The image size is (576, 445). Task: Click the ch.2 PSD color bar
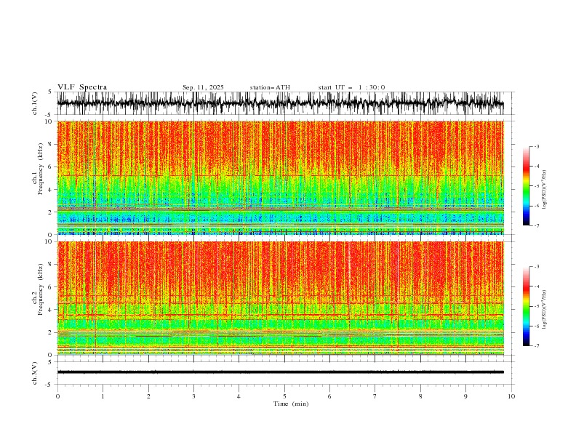pos(526,306)
